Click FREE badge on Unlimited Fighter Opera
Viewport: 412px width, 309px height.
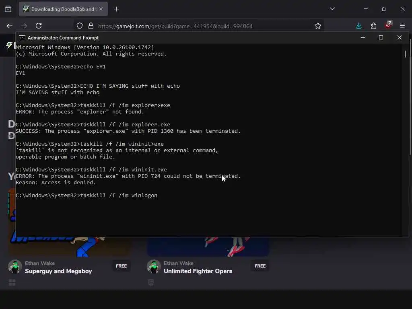tap(260, 266)
